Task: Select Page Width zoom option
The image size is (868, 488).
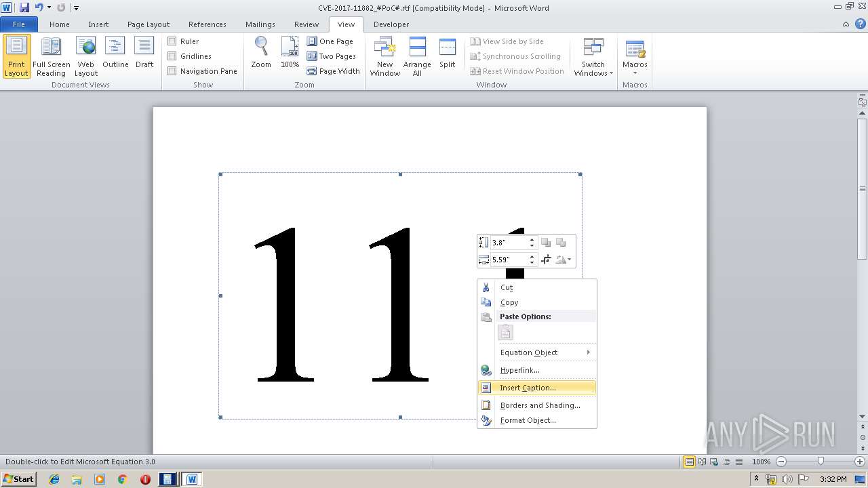Action: tap(333, 71)
